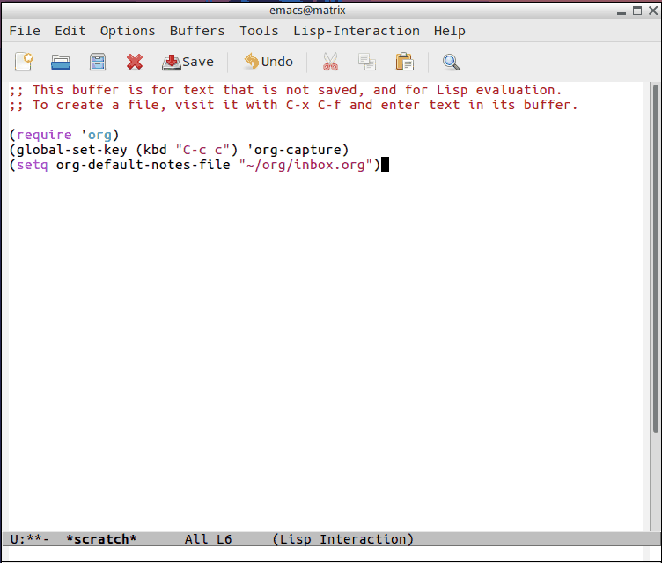The height and width of the screenshot is (563, 662).
Task: Click the first comment line about buffer text
Action: tap(286, 90)
